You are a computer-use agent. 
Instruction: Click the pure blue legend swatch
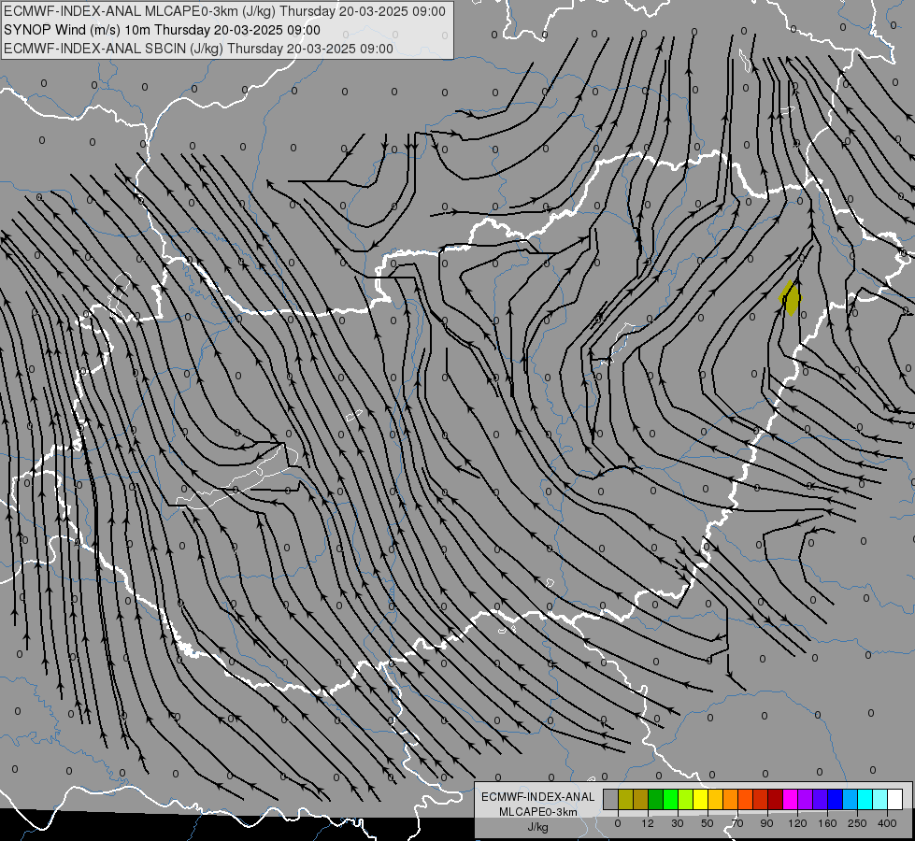836,799
